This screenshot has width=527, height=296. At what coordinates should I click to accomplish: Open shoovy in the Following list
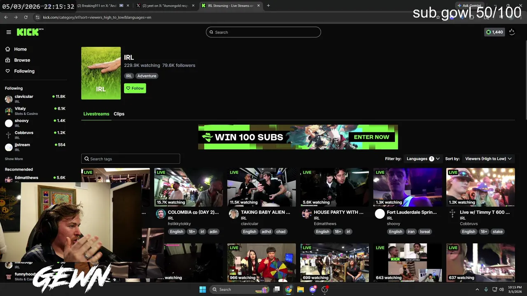coord(35,123)
